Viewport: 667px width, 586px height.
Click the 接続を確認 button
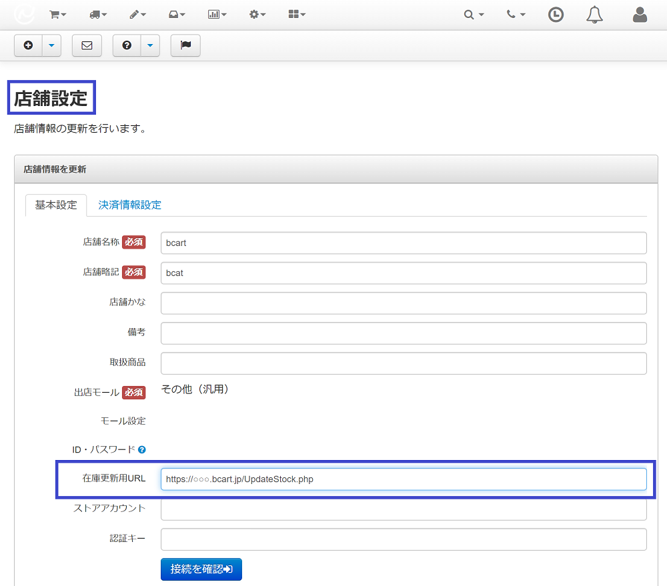[x=201, y=569]
